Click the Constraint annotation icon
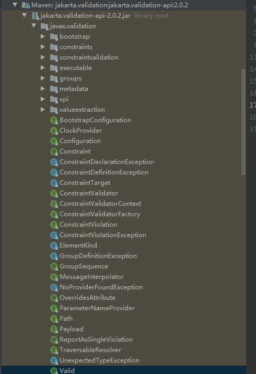The height and width of the screenshot is (374, 256). click(x=54, y=151)
